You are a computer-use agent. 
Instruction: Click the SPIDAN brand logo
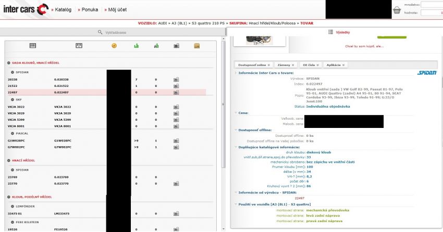coord(427,73)
